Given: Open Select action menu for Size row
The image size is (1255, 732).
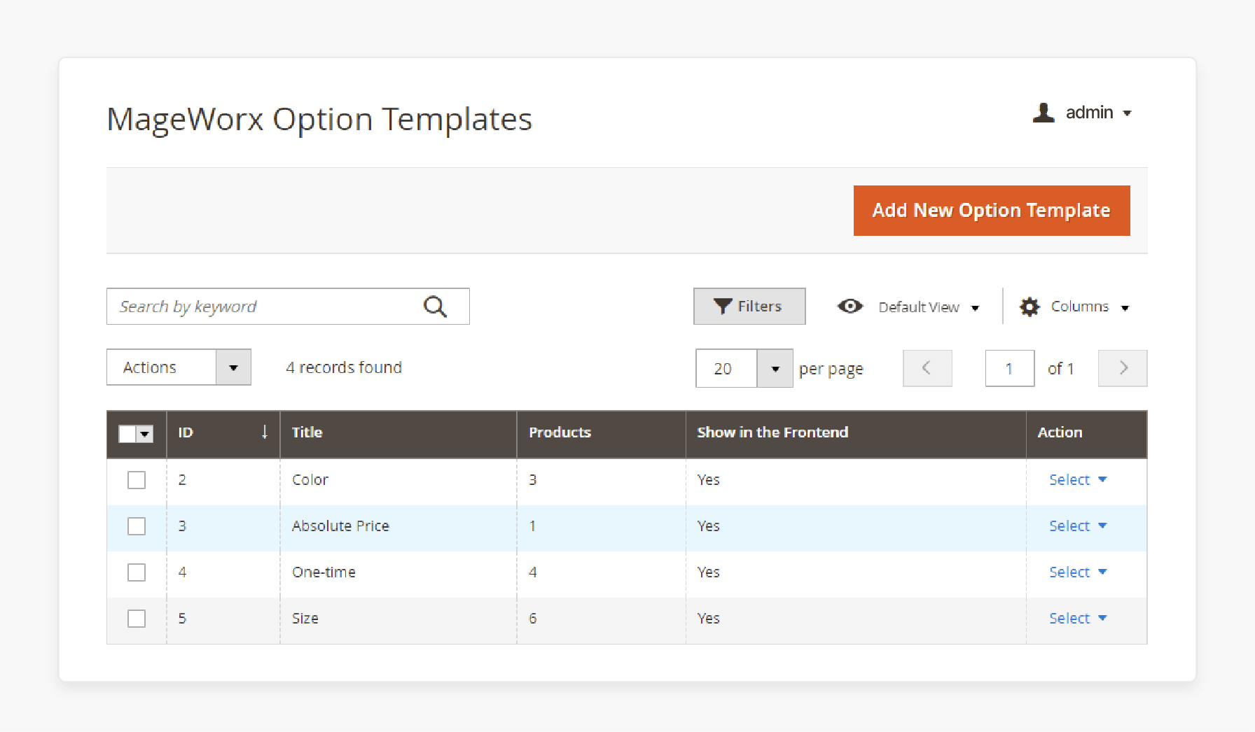Looking at the screenshot, I should click(1077, 619).
